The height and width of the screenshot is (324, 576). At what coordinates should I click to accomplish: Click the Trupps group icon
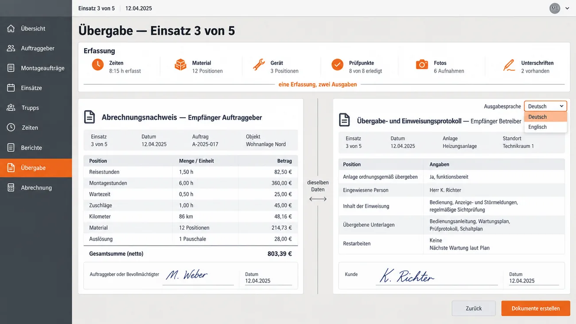tap(11, 108)
